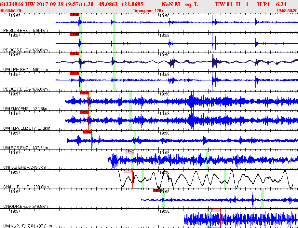Image resolution: width=298 pixels, height=228 pixels.
Task: Select the '* P 0' pick flag on PB B006
Action: click(74, 15)
